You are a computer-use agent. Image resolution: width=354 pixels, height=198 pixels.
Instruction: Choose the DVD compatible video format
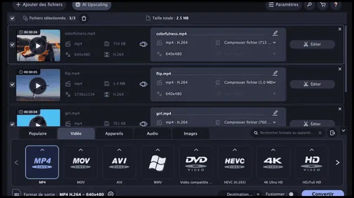coord(196,162)
